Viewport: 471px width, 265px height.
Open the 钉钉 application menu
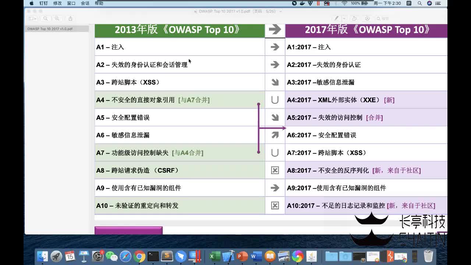pyautogui.click(x=43, y=3)
